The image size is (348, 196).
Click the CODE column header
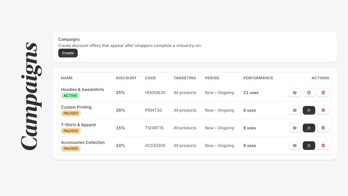pyautogui.click(x=150, y=78)
